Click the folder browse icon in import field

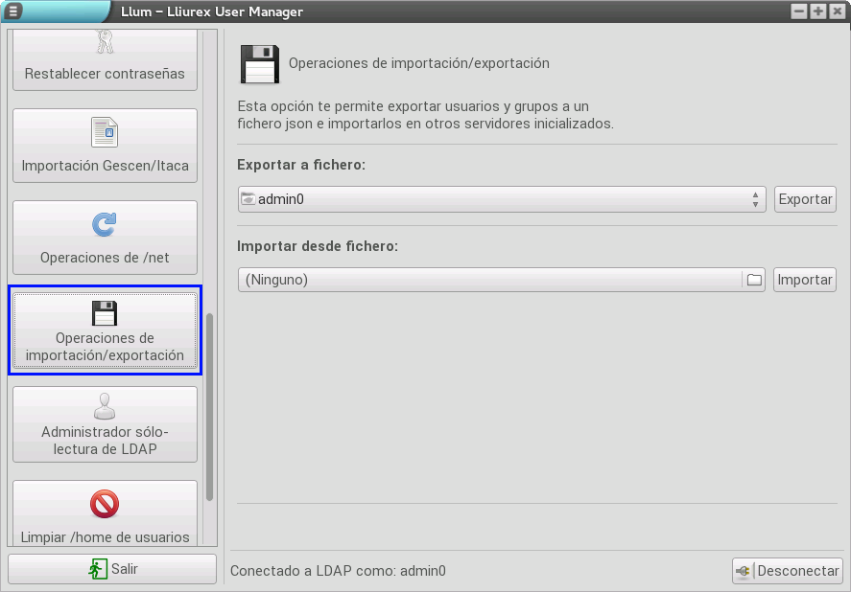point(754,280)
